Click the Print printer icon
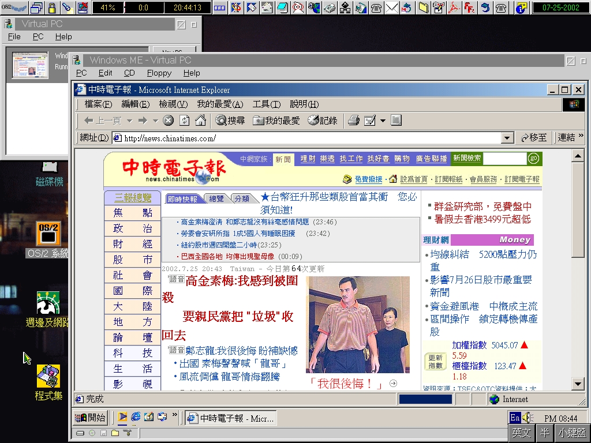 click(354, 121)
